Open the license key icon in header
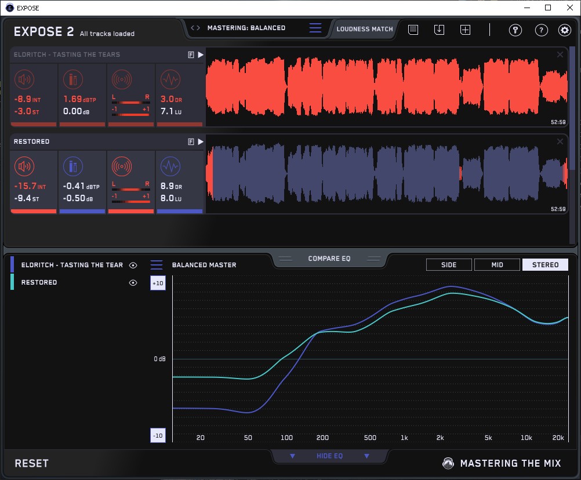 coord(515,30)
